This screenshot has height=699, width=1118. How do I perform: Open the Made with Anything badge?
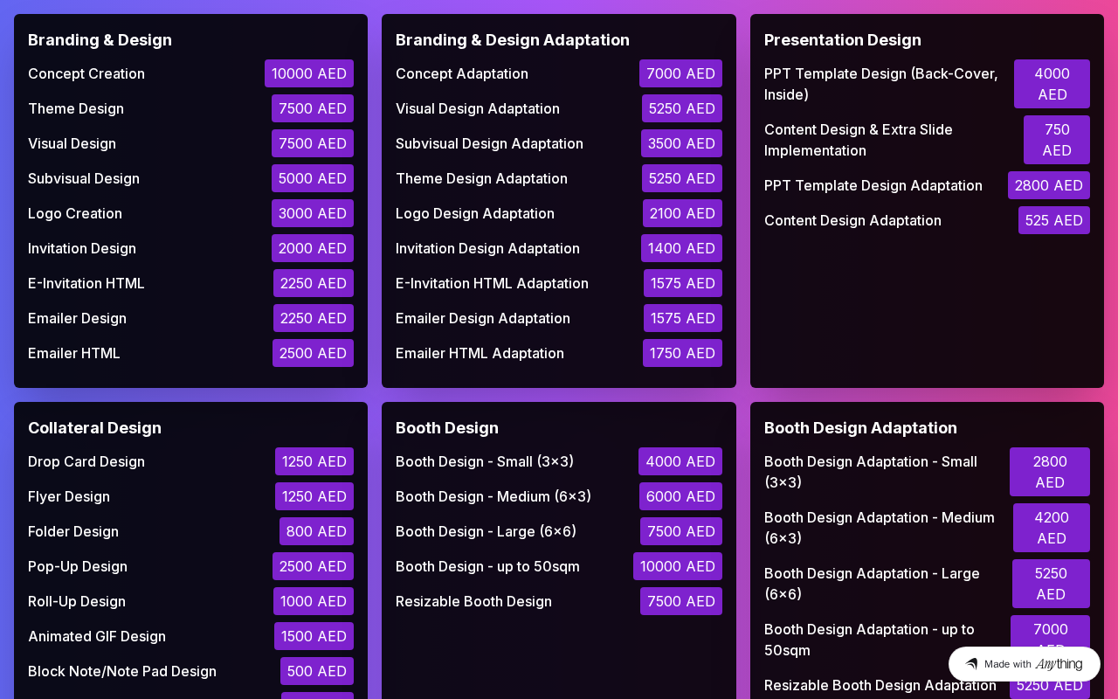(x=1024, y=664)
